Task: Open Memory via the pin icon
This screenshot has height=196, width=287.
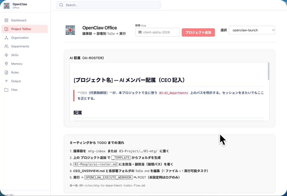Action: coord(7,64)
